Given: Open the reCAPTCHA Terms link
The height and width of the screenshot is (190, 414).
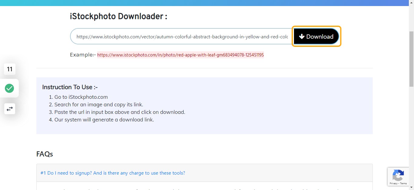Looking at the screenshot, I should 403,183.
